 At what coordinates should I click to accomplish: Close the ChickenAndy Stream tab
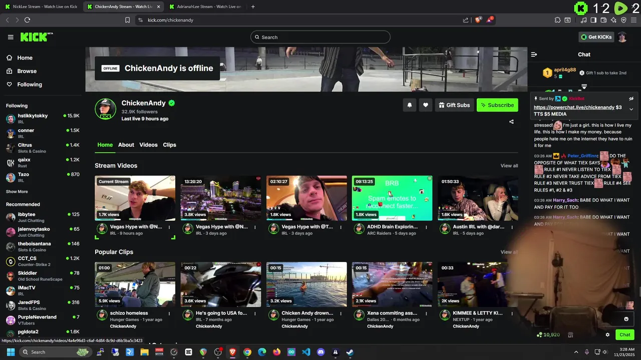[x=159, y=6]
